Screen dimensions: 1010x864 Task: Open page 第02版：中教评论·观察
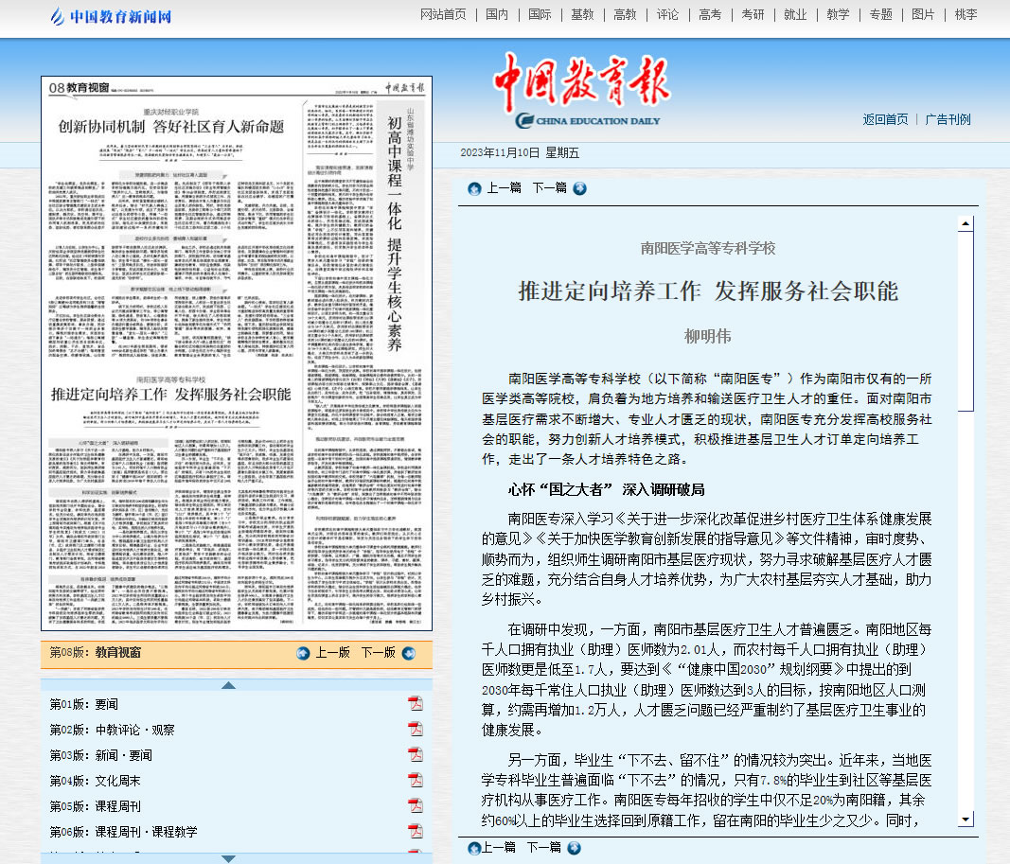(x=112, y=730)
